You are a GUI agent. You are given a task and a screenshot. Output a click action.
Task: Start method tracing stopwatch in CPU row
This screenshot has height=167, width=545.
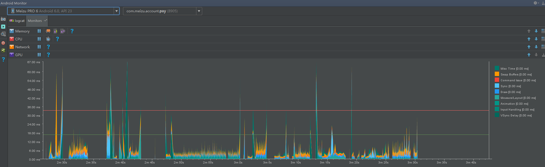(x=48, y=39)
